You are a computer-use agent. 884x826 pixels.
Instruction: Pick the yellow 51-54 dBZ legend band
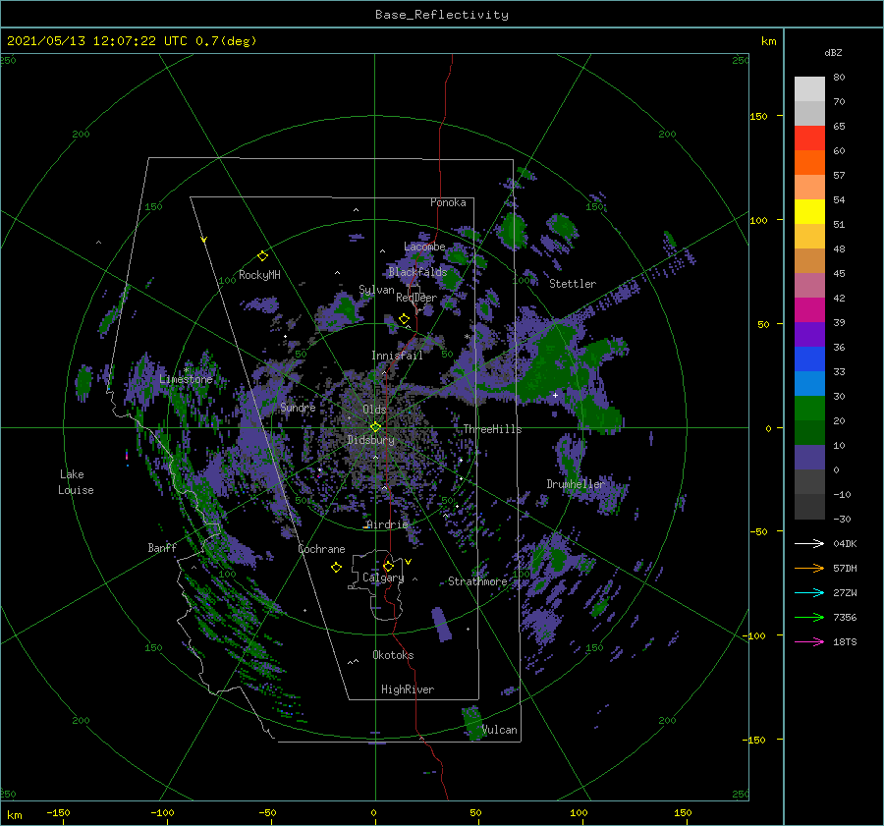point(809,212)
